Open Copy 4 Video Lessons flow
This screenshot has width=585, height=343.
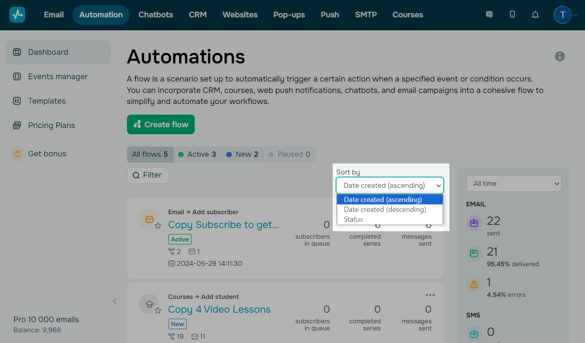(219, 309)
